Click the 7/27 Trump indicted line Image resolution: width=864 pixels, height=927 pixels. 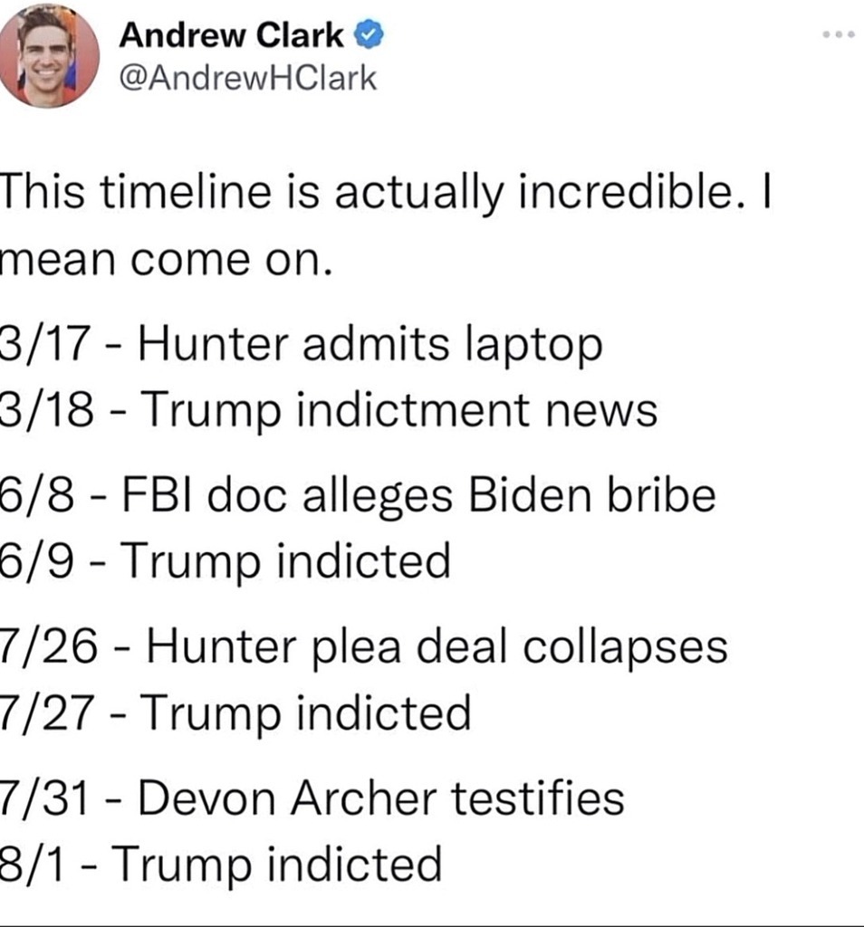tap(235, 712)
